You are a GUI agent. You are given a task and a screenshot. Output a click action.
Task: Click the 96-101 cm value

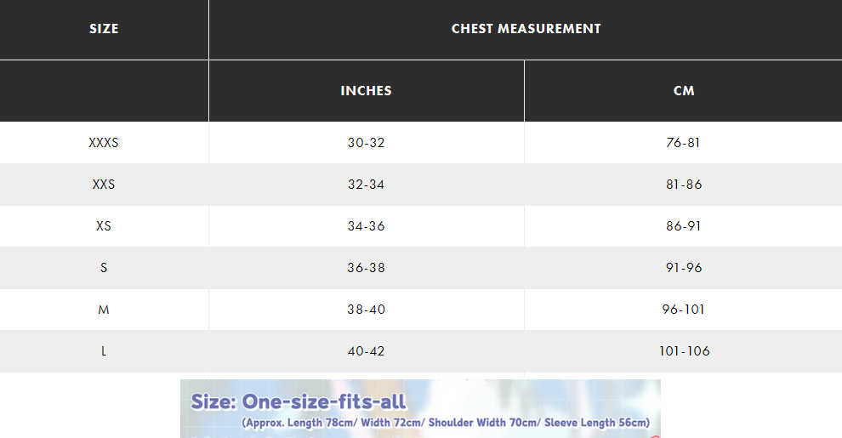point(683,310)
